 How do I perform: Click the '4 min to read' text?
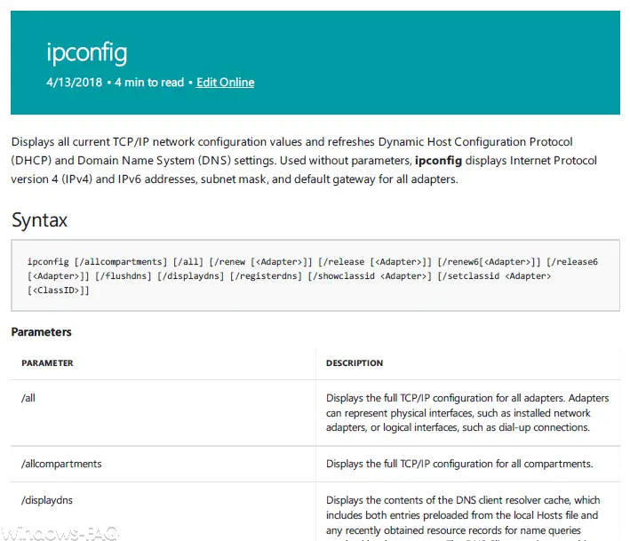point(149,83)
